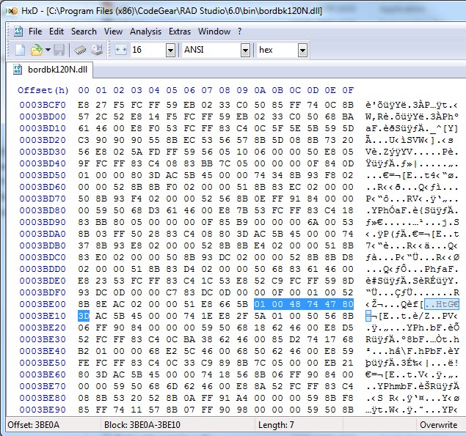Click column header 0F
Image resolution: width=466 pixels, height=436 pixels.
coord(348,90)
